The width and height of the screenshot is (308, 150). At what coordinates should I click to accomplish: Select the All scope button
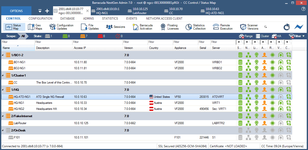23,36
